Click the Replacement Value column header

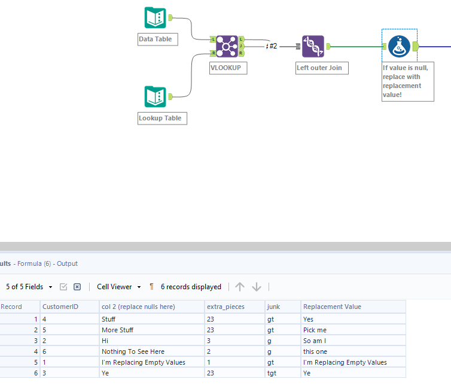point(354,307)
